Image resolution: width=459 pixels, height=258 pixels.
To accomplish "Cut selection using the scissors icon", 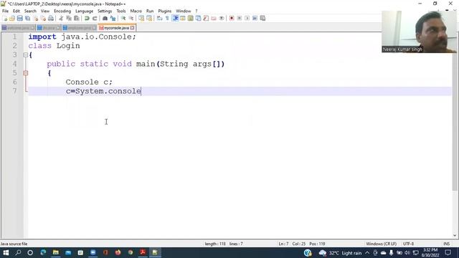I will pyautogui.click(x=61, y=19).
